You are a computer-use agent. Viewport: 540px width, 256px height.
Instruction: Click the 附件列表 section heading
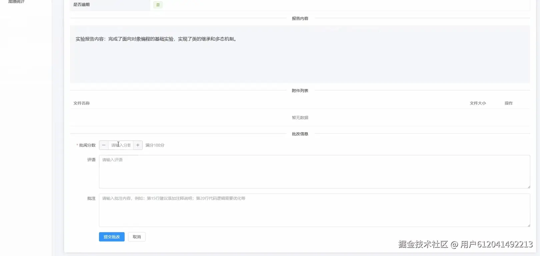click(x=300, y=91)
